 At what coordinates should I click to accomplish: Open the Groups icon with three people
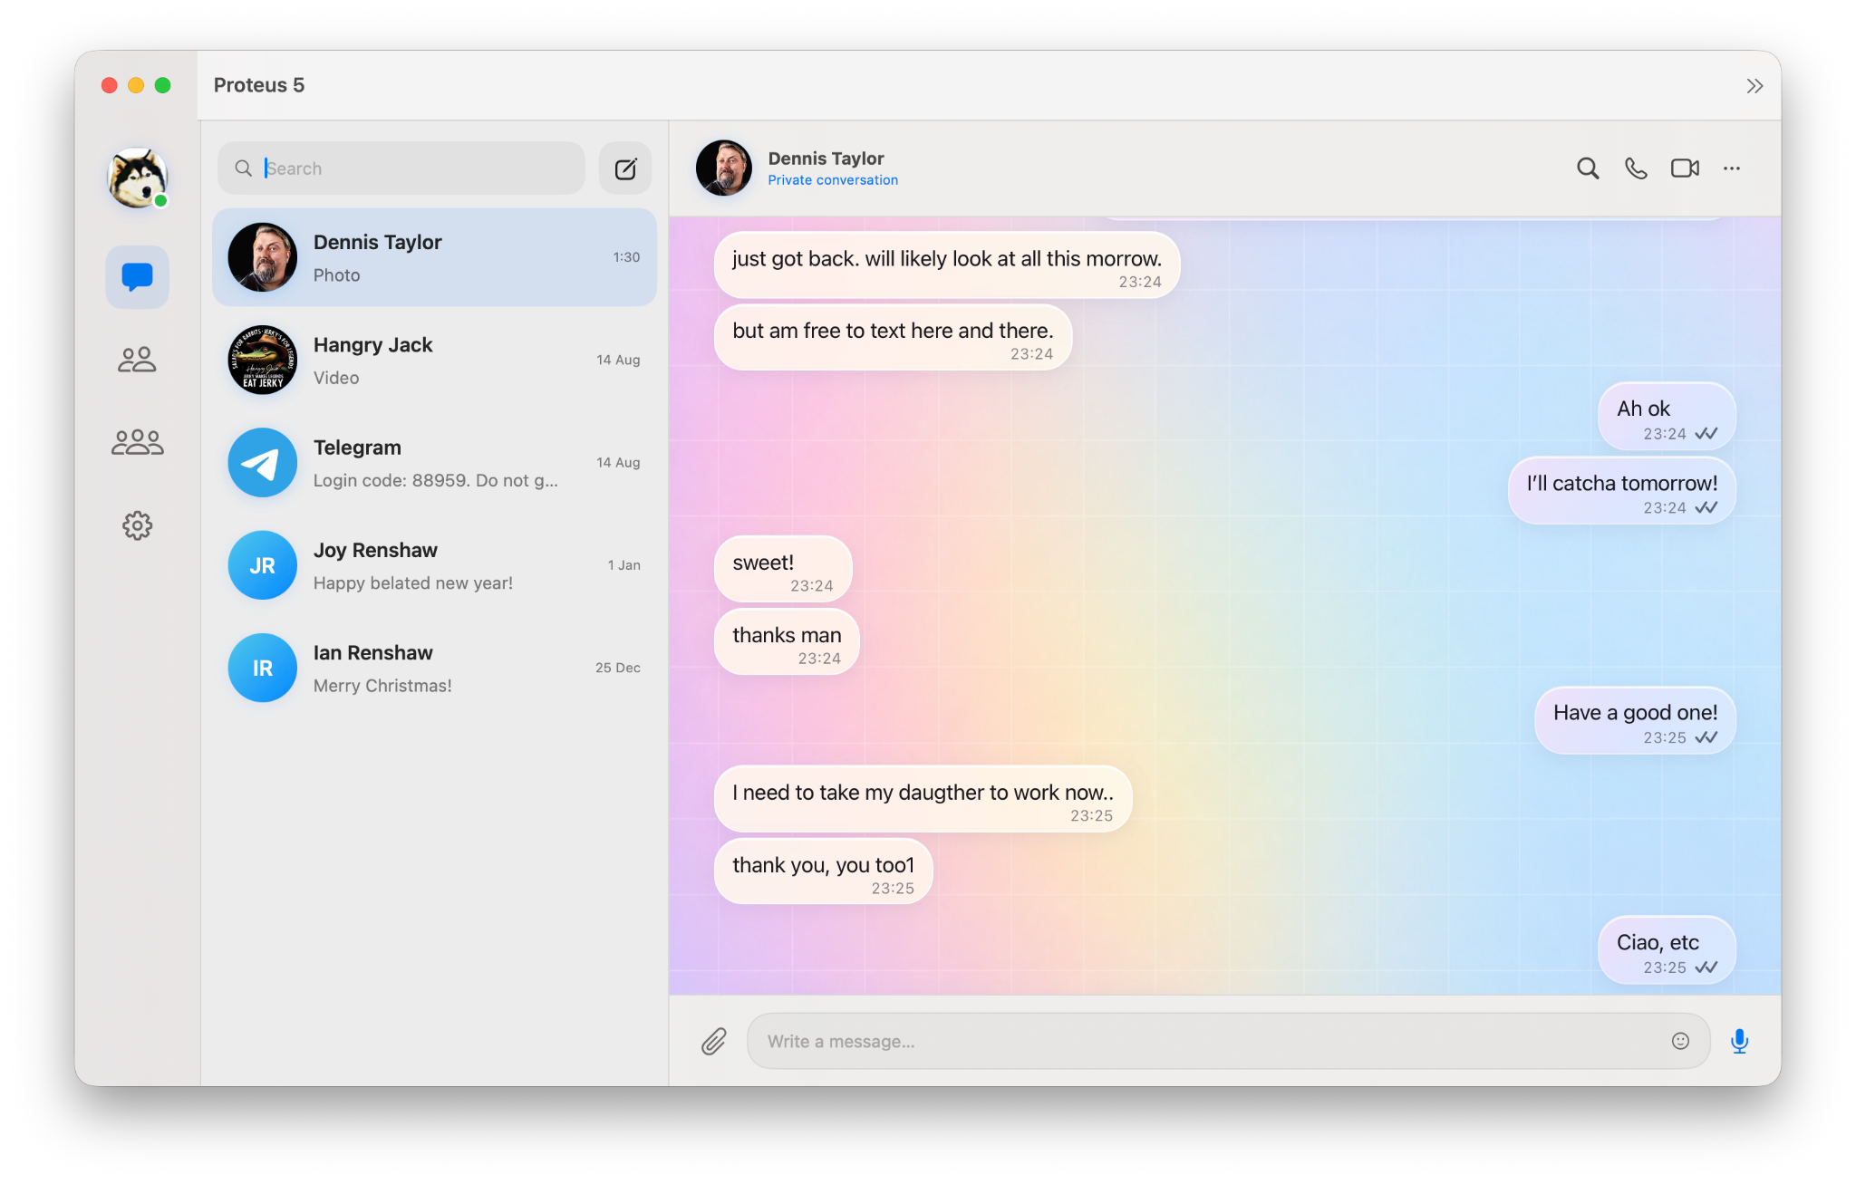point(137,442)
